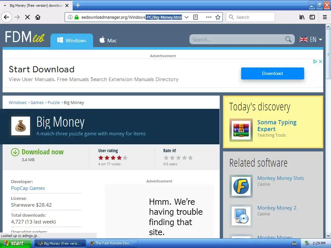Open the browser home page
This screenshot has height=248, width=331.
(38, 17)
